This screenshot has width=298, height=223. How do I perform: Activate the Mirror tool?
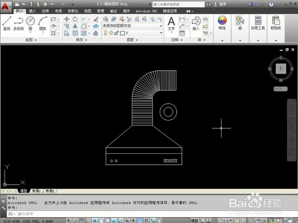pyautogui.click(x=75, y=26)
